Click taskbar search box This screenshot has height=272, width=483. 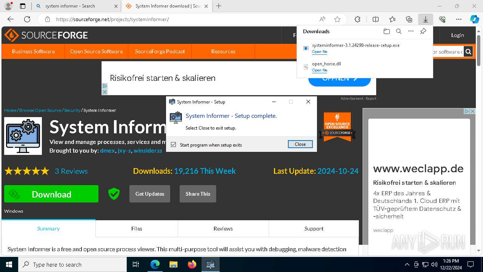(x=72, y=264)
